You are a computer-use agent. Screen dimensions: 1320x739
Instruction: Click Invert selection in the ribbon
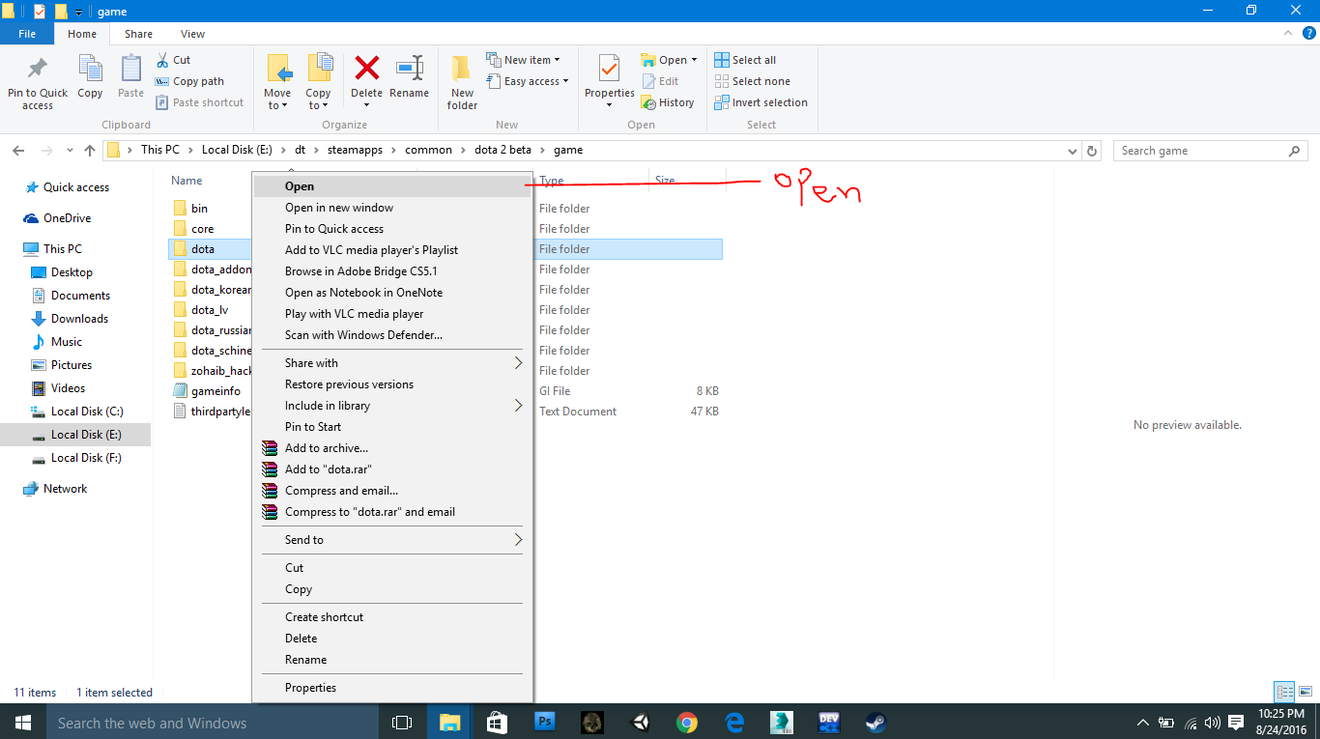(x=760, y=102)
